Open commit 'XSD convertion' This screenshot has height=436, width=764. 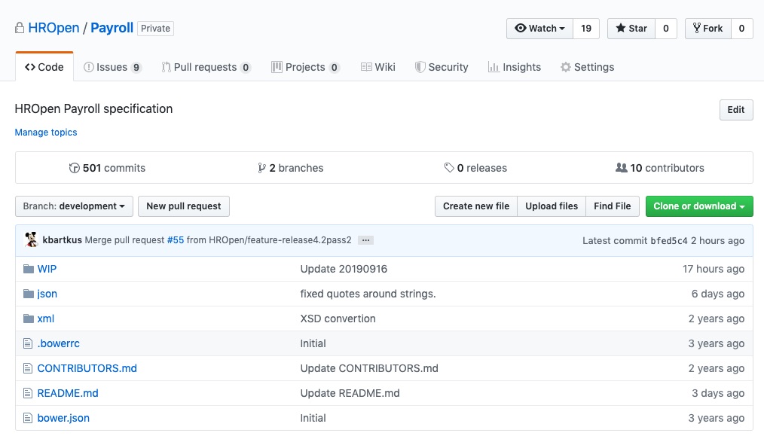pos(338,319)
